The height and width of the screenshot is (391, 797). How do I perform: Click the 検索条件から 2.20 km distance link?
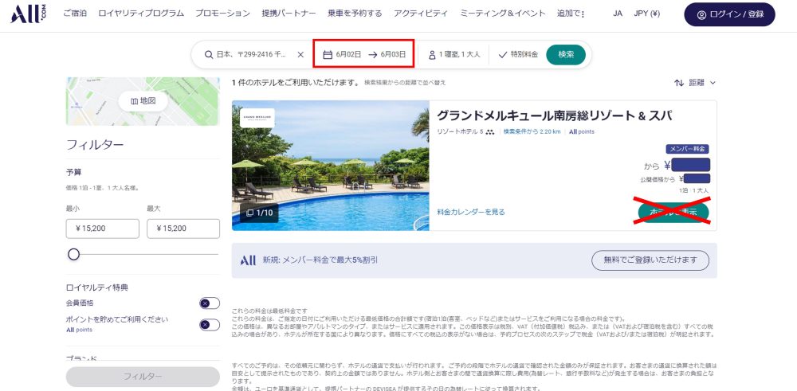tap(532, 131)
